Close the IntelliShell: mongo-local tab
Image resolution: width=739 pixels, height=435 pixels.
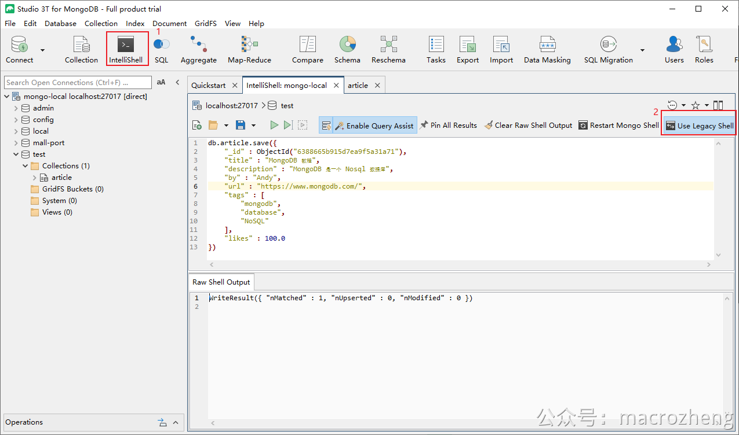(336, 85)
